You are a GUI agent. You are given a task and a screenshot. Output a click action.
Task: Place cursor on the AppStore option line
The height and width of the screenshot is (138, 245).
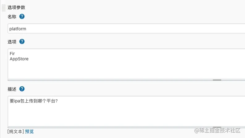pyautogui.click(x=19, y=59)
